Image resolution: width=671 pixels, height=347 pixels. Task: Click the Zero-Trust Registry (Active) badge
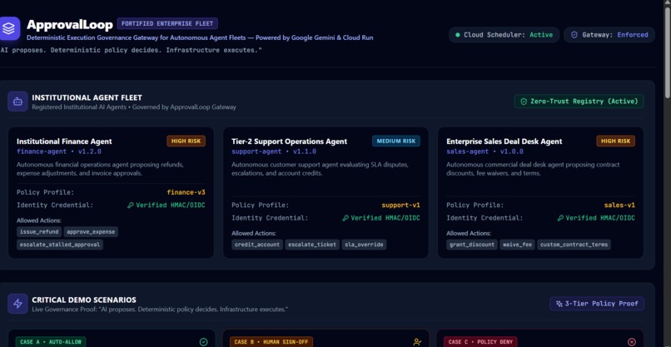[x=579, y=102]
